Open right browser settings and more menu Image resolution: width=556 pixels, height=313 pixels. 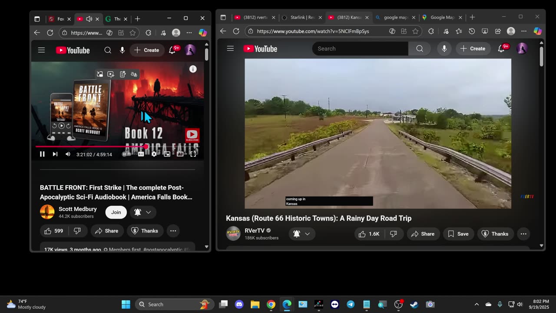pyautogui.click(x=524, y=31)
